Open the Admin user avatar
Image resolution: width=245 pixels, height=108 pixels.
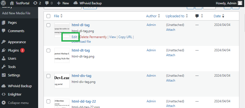coord(240,3)
